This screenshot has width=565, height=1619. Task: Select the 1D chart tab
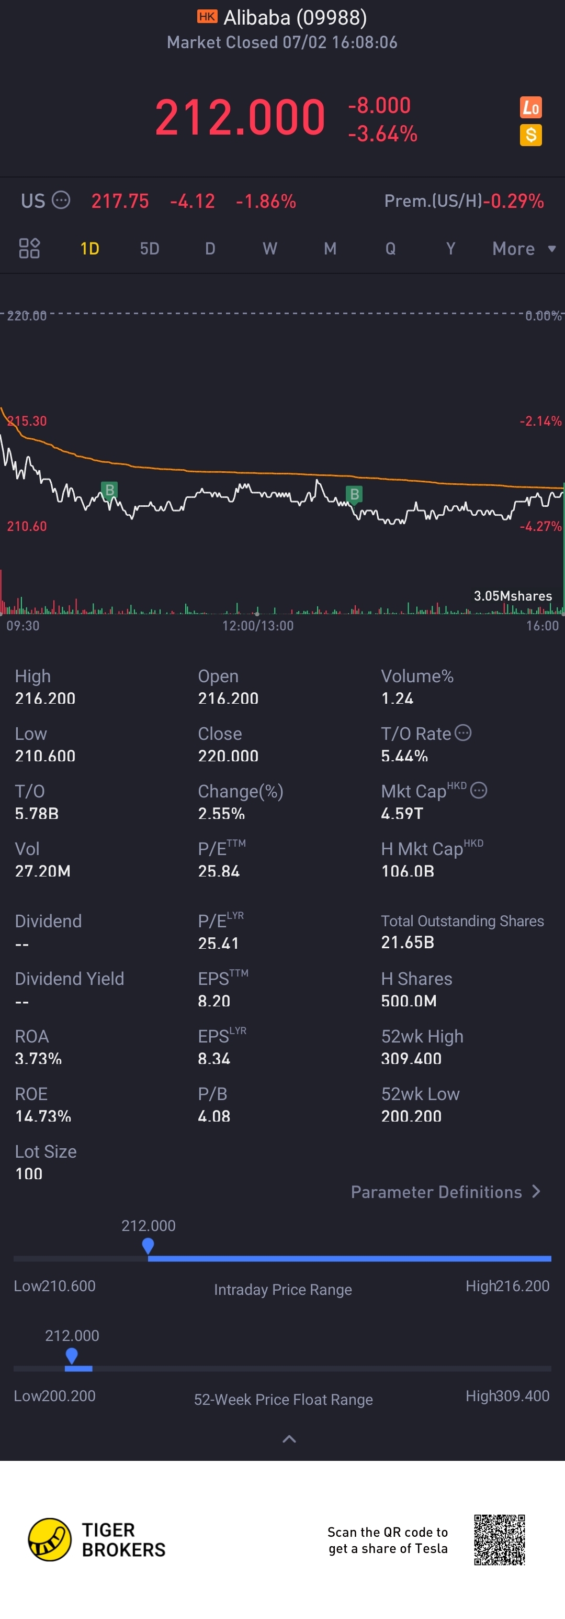90,249
